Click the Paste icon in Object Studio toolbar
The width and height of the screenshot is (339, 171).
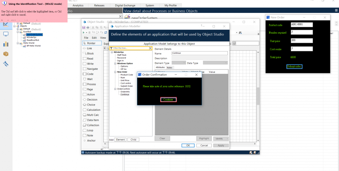(101, 27)
